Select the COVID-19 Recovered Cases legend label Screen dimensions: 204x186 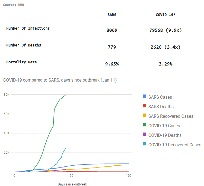coord(174,145)
